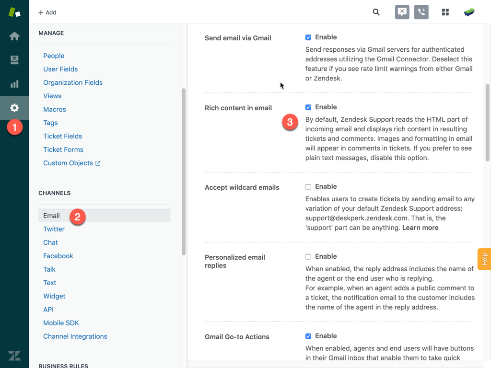This screenshot has width=491, height=368.
Task: Uncheck Rich content in email
Action: tap(308, 107)
